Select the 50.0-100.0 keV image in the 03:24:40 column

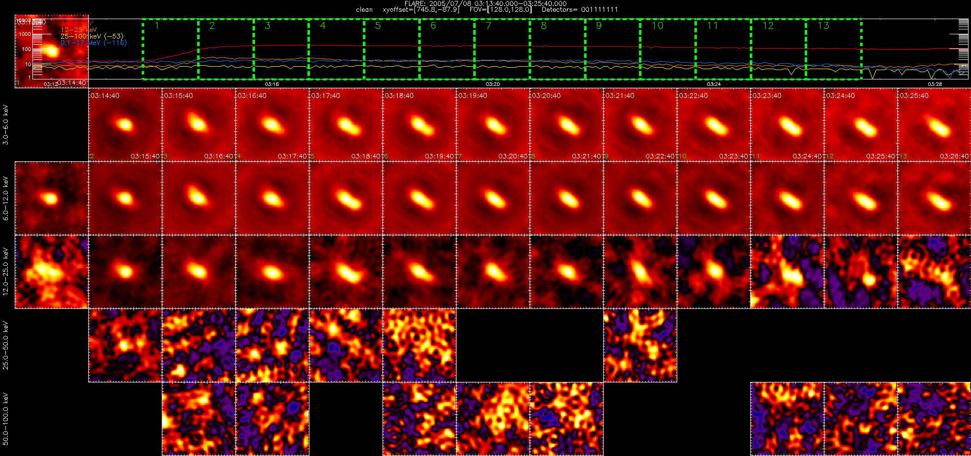coord(861,419)
